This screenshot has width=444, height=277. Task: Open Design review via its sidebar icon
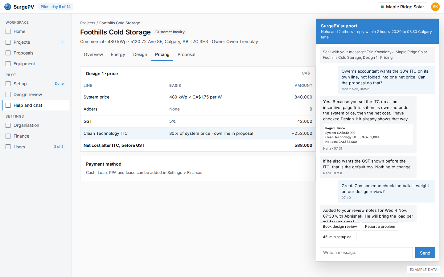point(8,94)
